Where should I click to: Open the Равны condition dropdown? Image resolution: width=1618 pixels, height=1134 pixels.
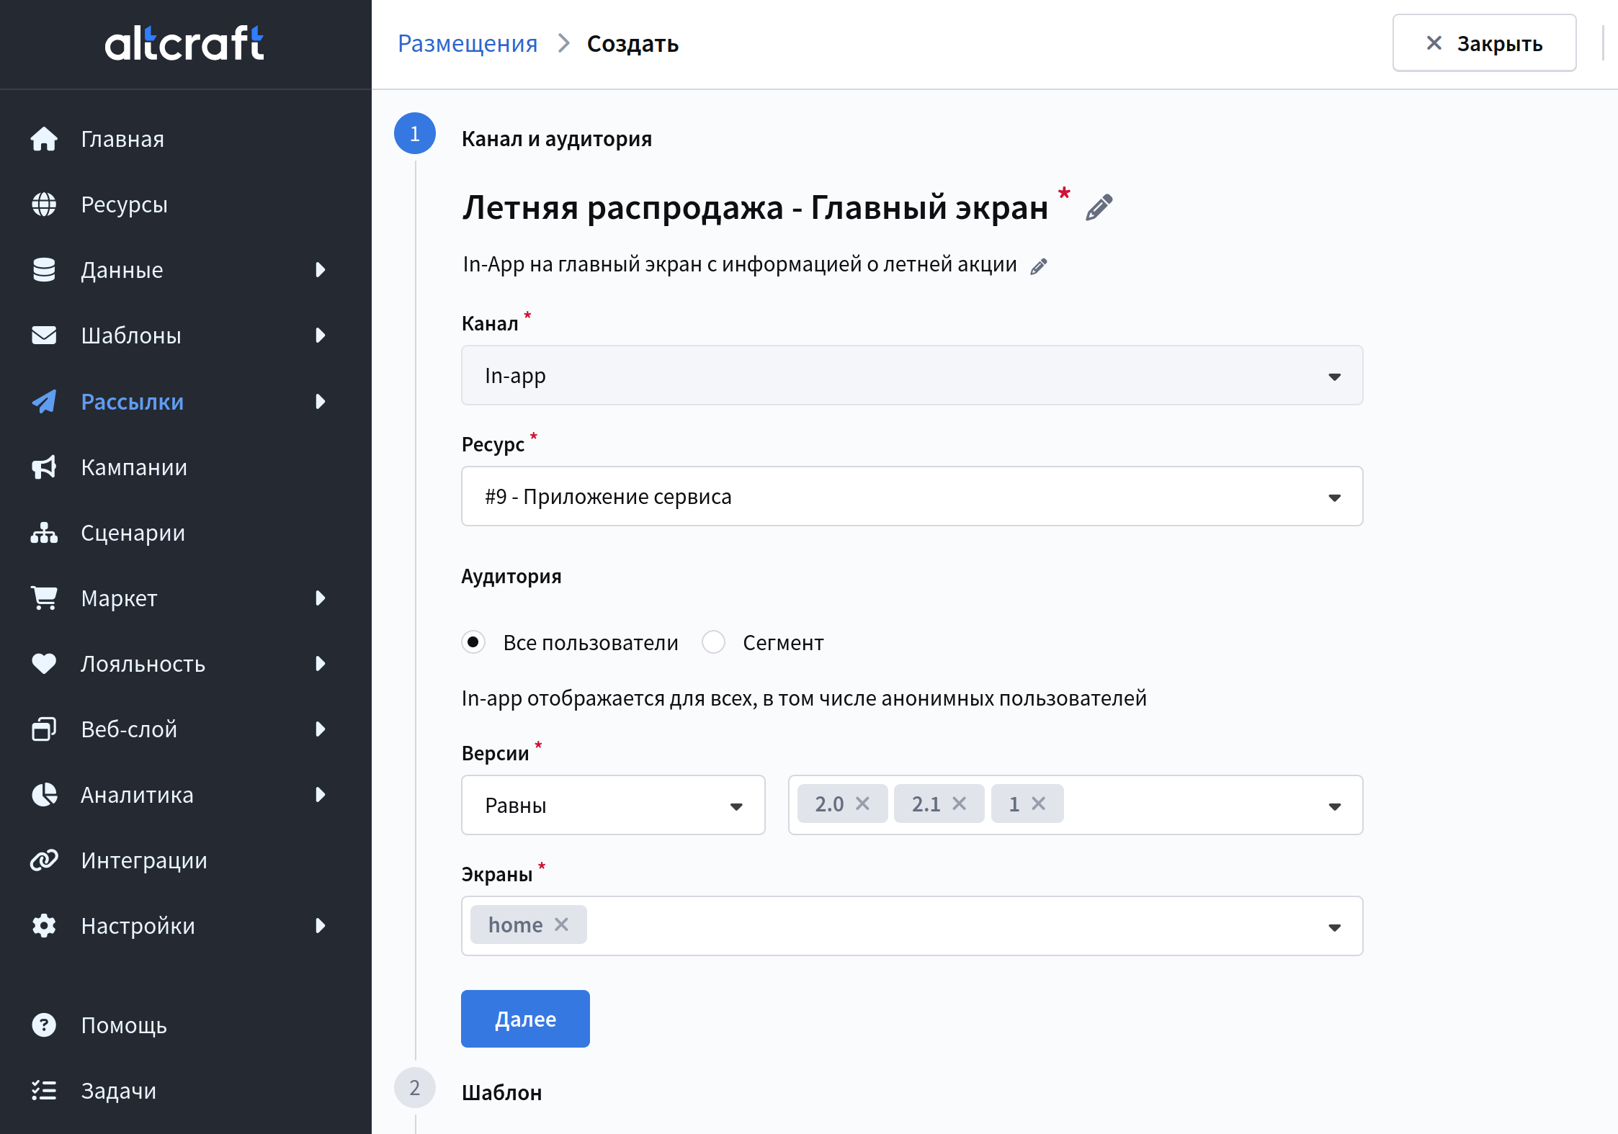(x=613, y=805)
